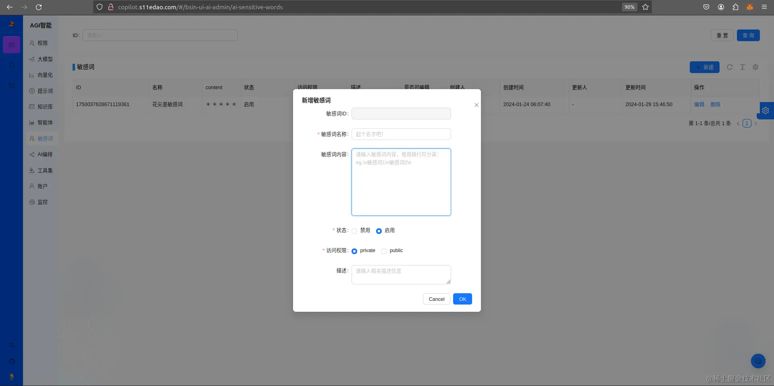This screenshot has width=774, height=386.
Task: Click the user avatar at rail bottom
Action: [12, 377]
